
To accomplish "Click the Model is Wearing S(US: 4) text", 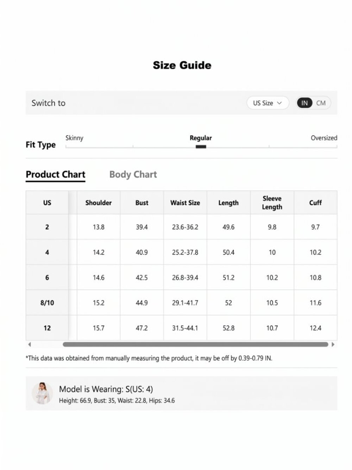I will 106,389.
